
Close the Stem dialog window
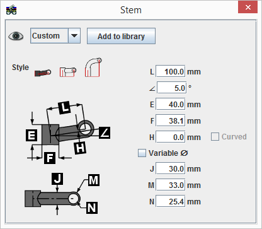pyautogui.click(x=248, y=8)
